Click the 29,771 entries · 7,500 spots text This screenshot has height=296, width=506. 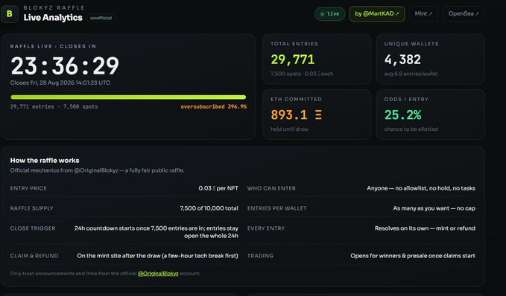[54, 106]
